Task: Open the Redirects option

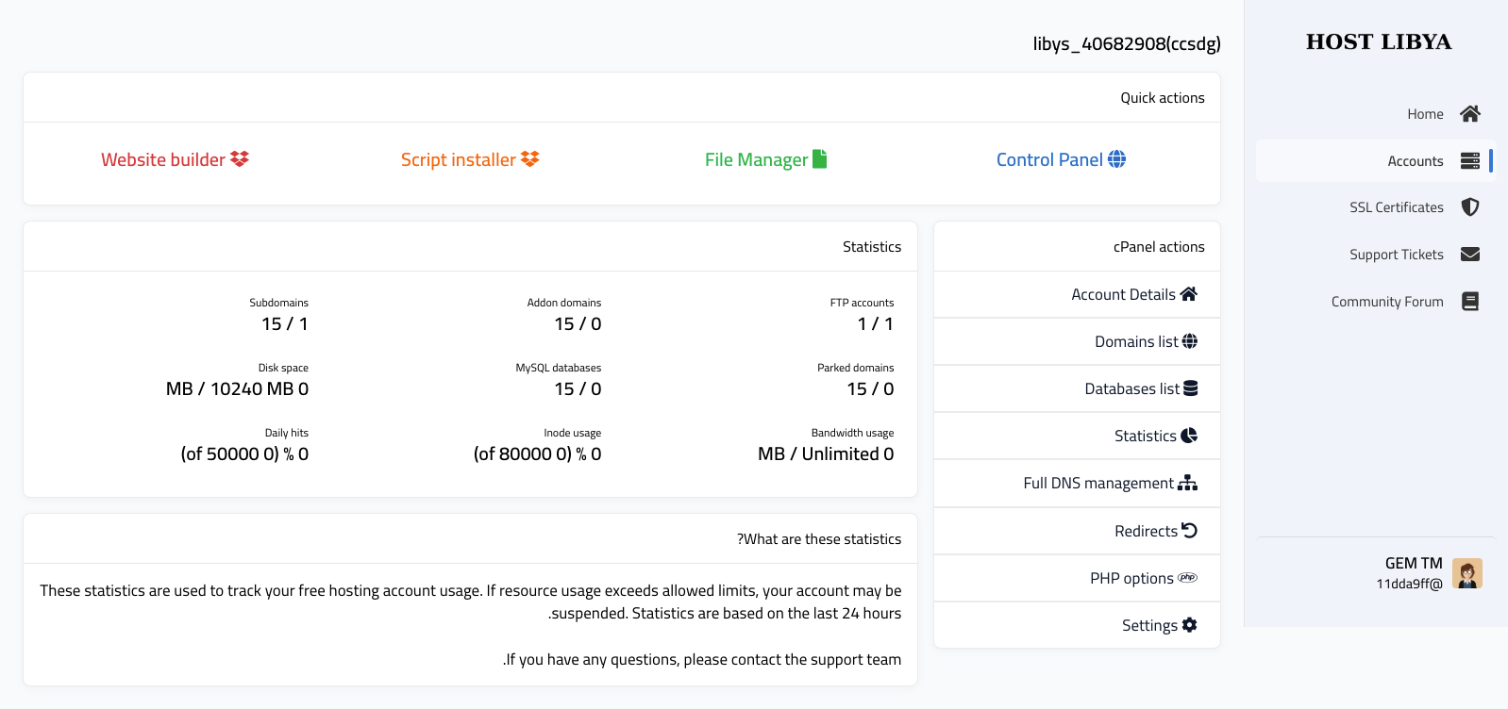Action: click(1146, 532)
